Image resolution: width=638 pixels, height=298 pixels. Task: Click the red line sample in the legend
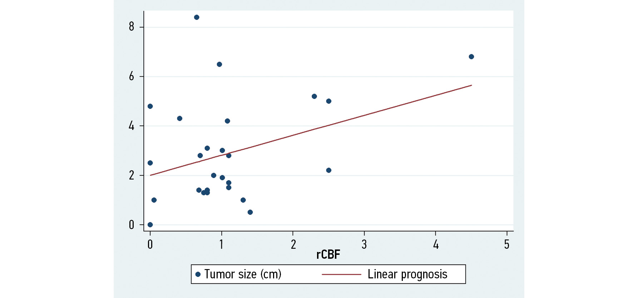pyautogui.click(x=341, y=274)
